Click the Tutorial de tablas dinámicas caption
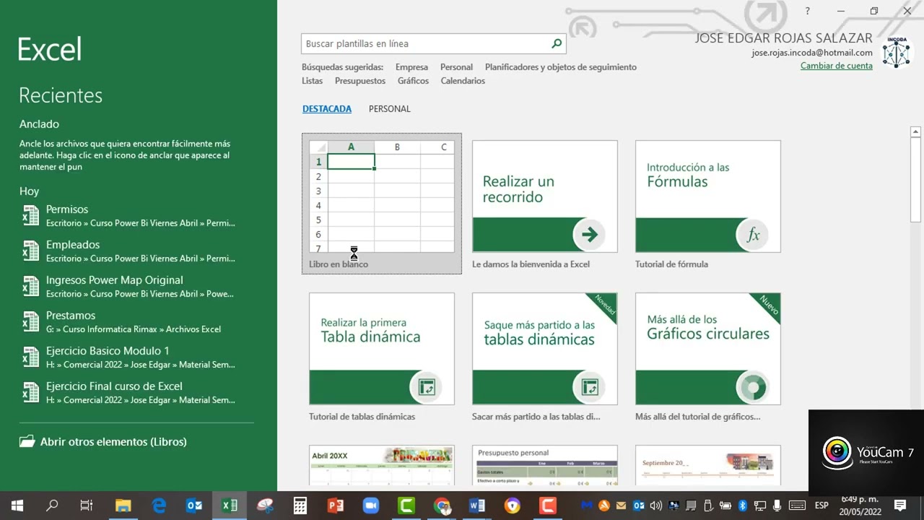The image size is (924, 520). point(362,417)
